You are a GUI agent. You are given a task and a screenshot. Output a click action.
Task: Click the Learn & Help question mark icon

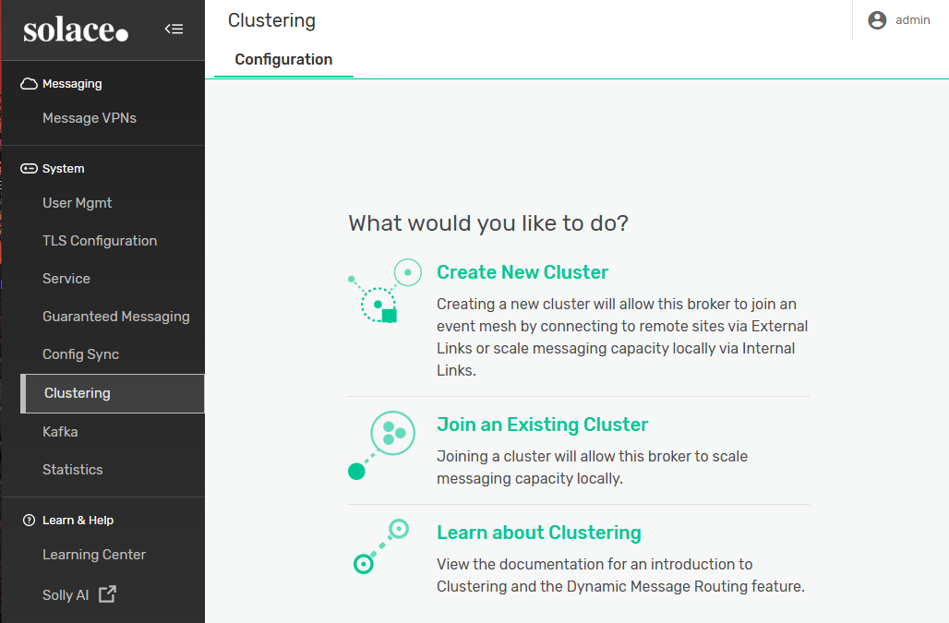tap(29, 521)
